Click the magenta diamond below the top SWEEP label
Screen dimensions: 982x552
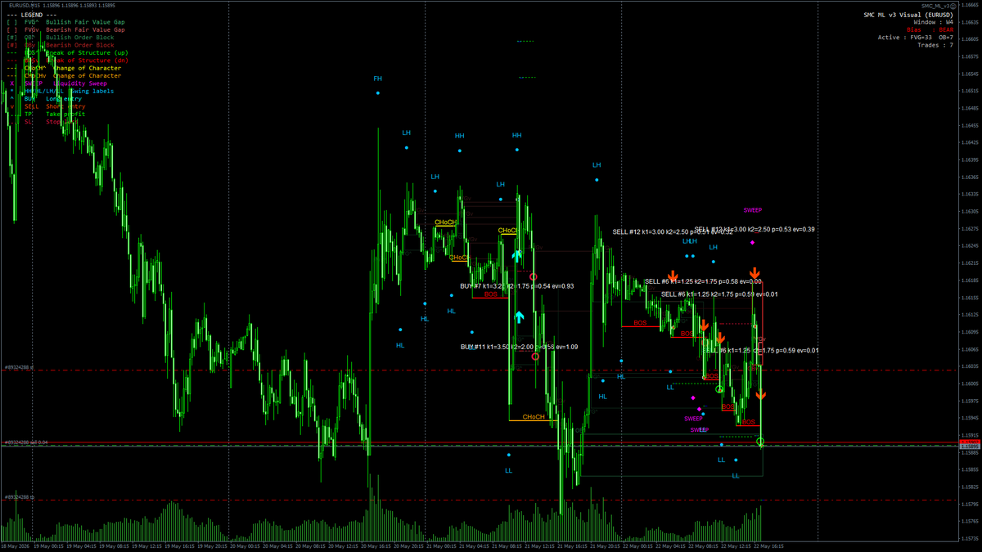(x=752, y=243)
